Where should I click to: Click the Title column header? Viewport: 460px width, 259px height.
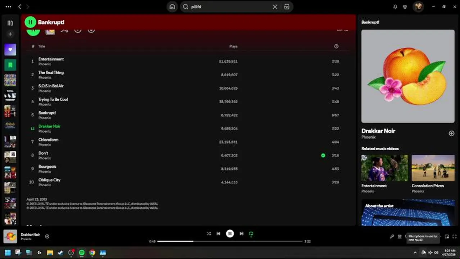[x=42, y=46]
